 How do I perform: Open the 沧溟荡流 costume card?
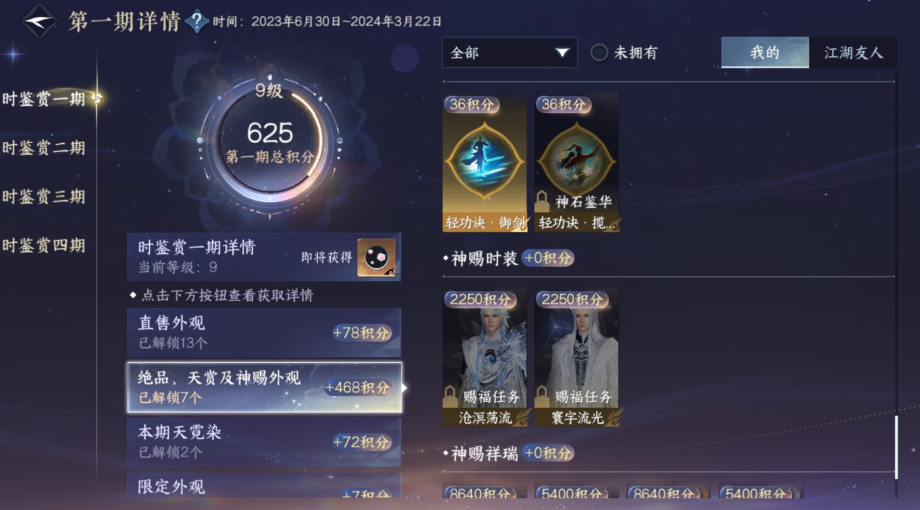[485, 357]
